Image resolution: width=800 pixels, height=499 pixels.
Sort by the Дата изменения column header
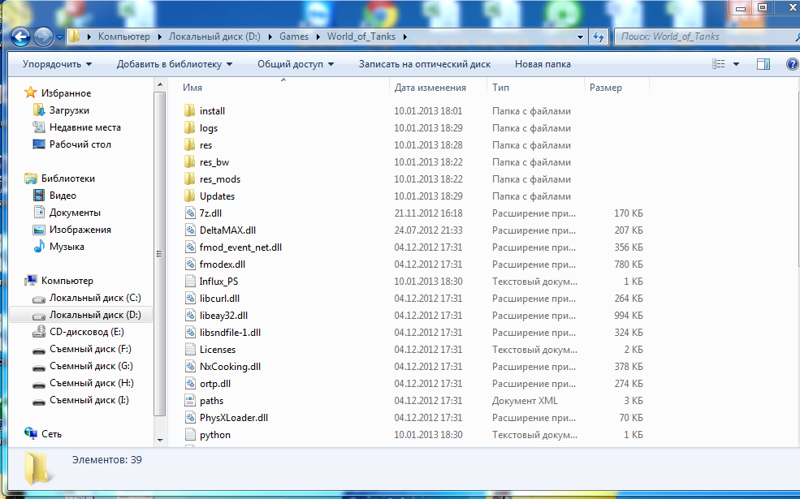pyautogui.click(x=439, y=88)
